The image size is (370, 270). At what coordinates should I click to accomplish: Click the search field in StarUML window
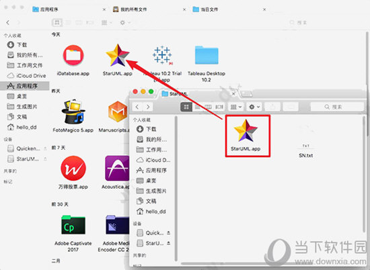click(x=337, y=107)
